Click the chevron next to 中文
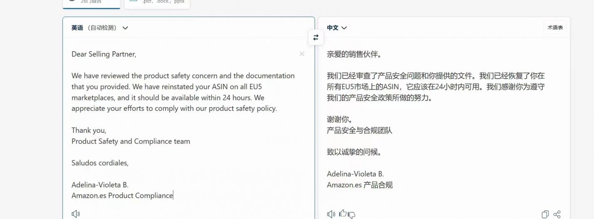Image resolution: width=594 pixels, height=219 pixels. [344, 28]
